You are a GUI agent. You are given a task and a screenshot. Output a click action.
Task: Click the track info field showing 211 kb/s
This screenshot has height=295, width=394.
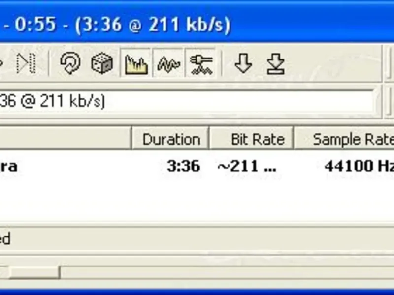click(186, 101)
